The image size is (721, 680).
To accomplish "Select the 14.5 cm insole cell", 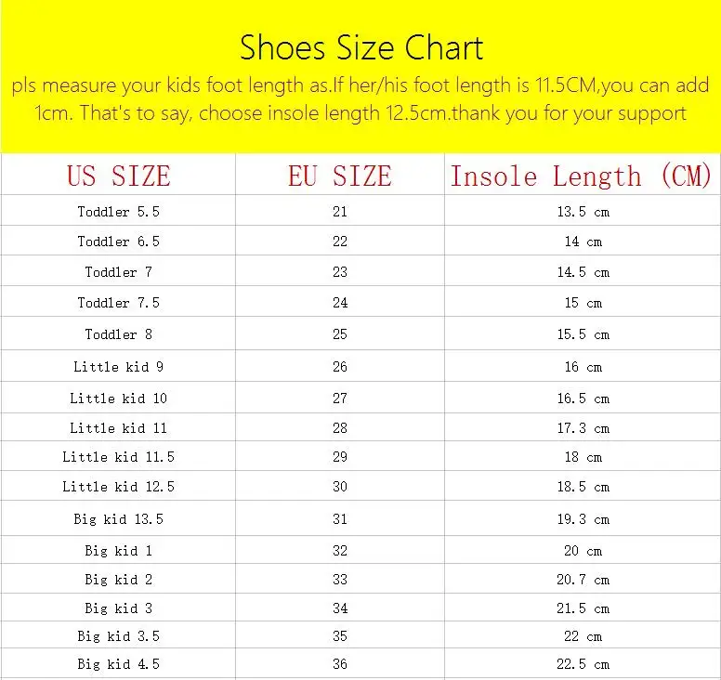I will pos(583,272).
